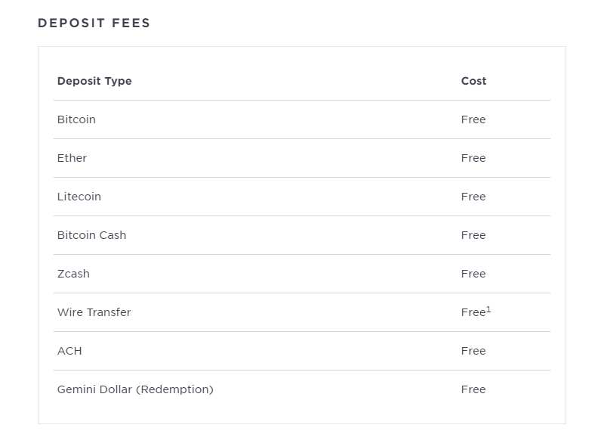Click the Free cost for Zcash
Viewport: 595px width, 431px height.
[473, 274]
